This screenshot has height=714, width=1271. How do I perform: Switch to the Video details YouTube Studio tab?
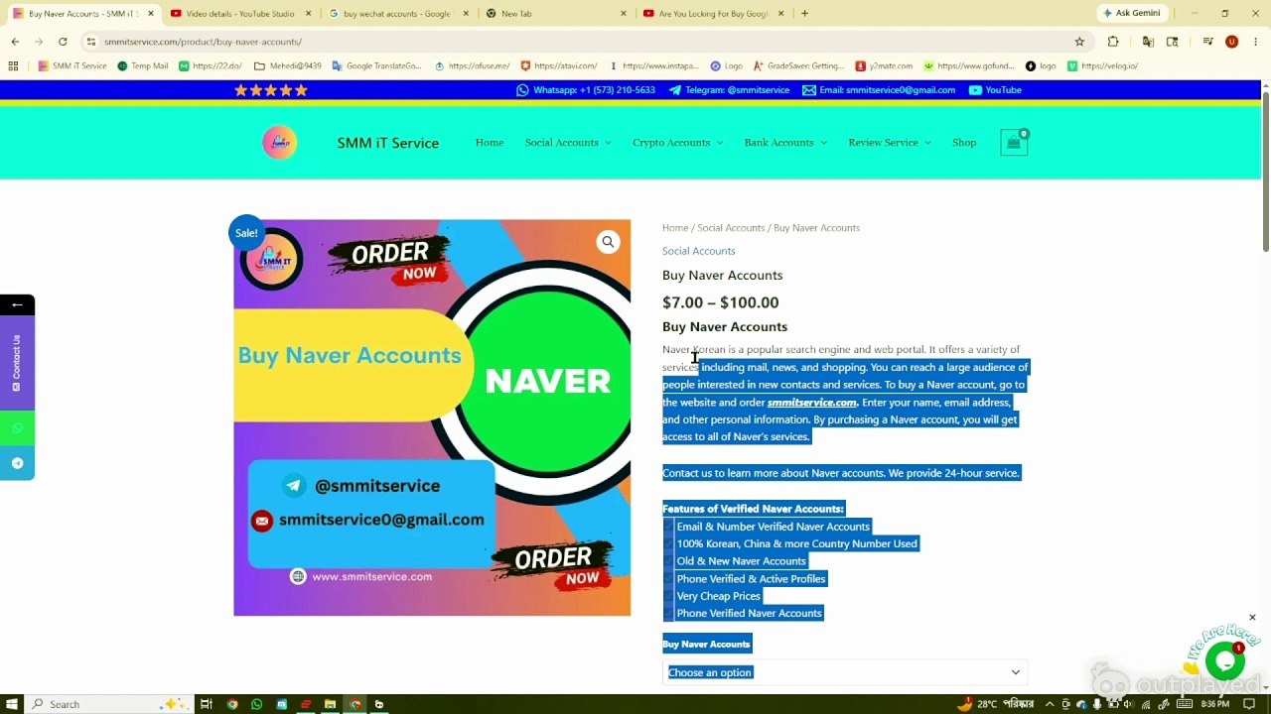[x=239, y=14]
